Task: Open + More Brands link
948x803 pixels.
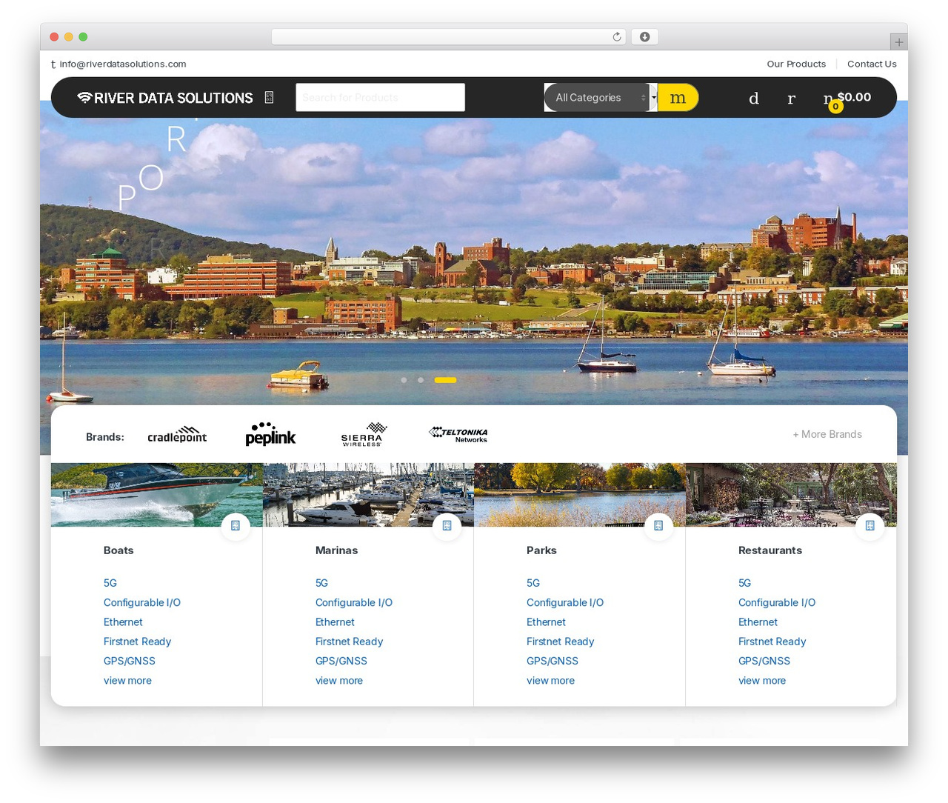Action: pyautogui.click(x=827, y=434)
